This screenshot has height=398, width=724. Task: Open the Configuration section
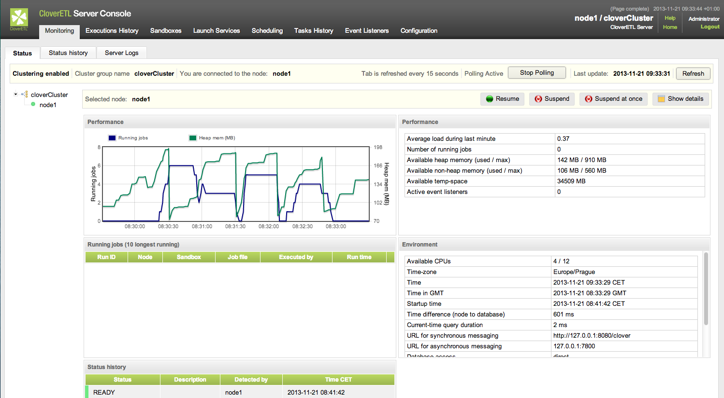[x=419, y=30]
